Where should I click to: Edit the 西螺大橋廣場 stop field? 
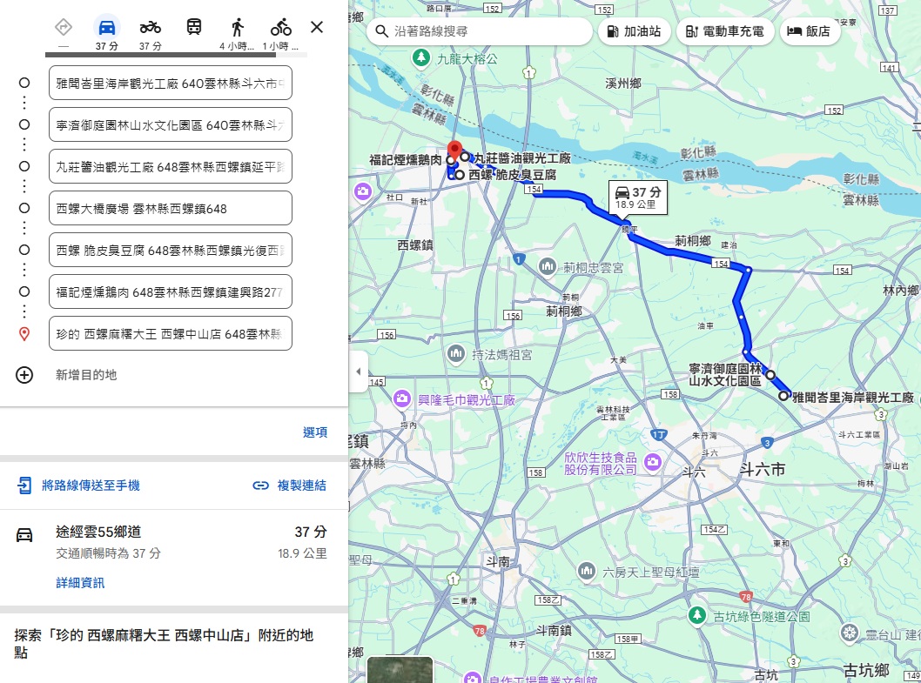[171, 209]
